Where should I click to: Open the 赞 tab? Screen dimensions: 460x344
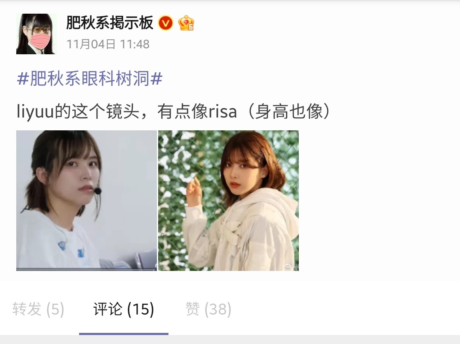(208, 309)
